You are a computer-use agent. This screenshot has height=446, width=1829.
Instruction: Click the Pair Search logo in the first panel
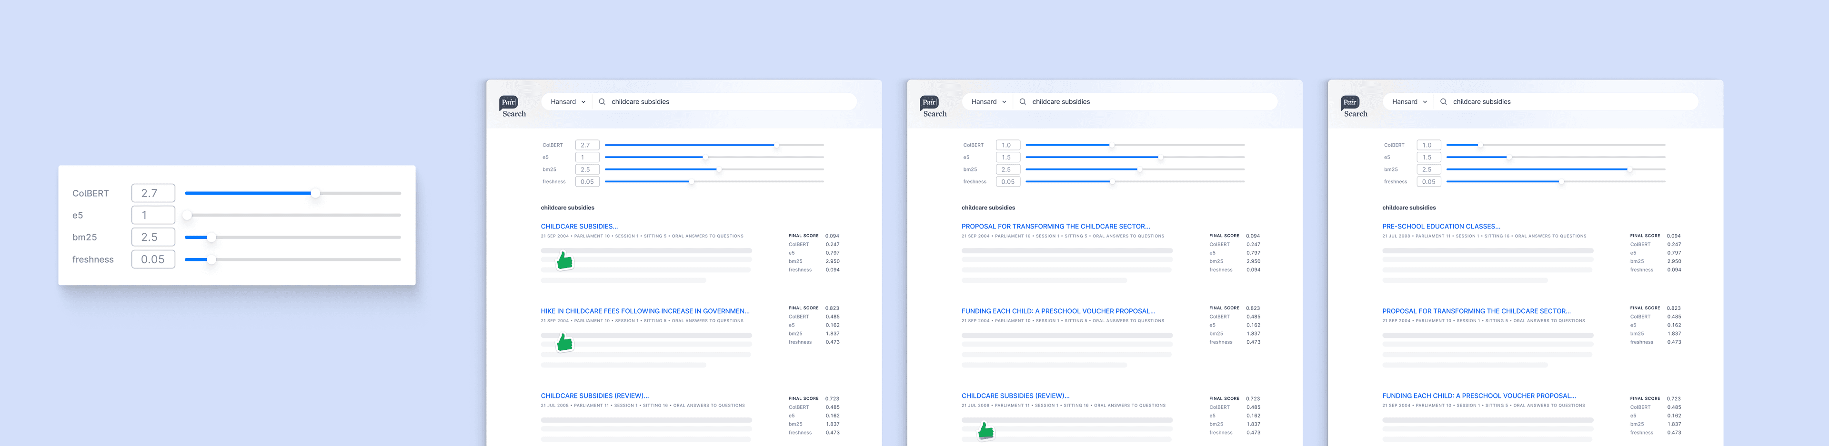click(513, 105)
